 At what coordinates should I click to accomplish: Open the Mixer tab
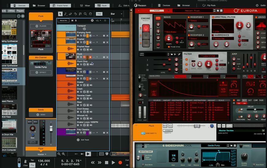point(85,6)
